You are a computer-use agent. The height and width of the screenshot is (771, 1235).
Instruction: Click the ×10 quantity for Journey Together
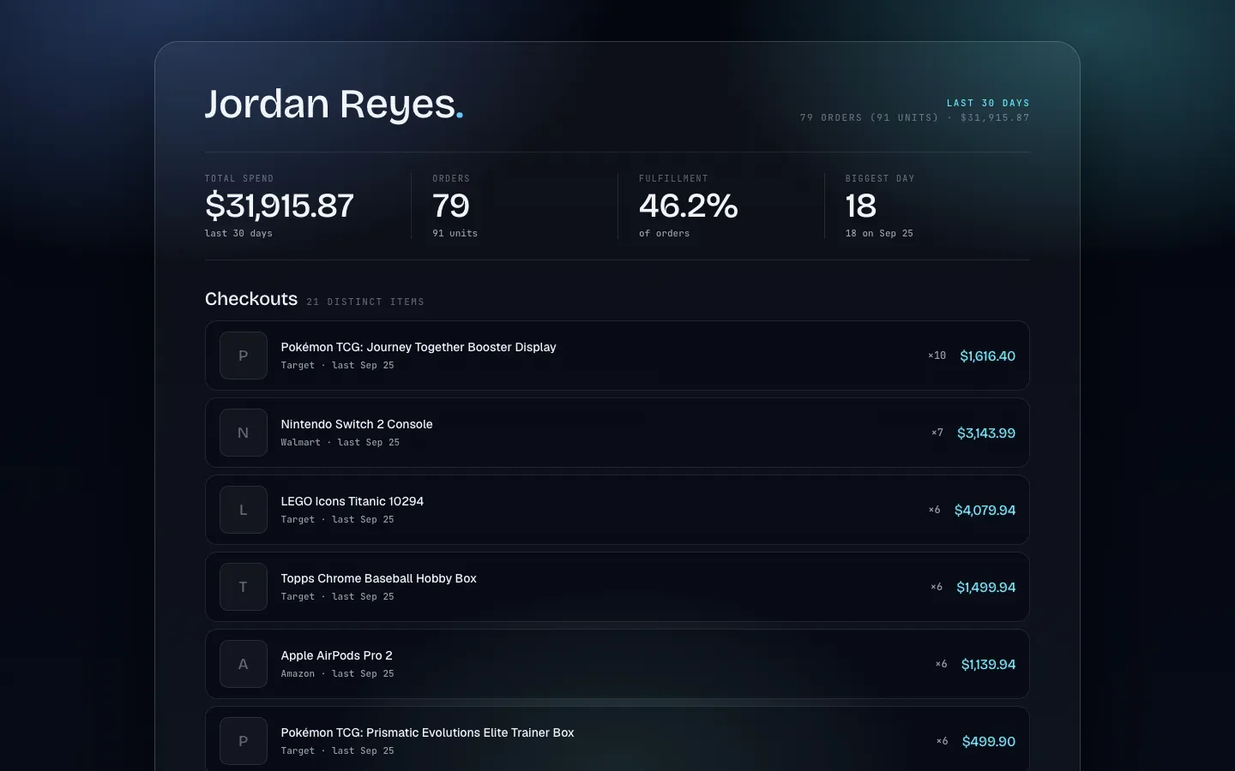pyautogui.click(x=937, y=356)
